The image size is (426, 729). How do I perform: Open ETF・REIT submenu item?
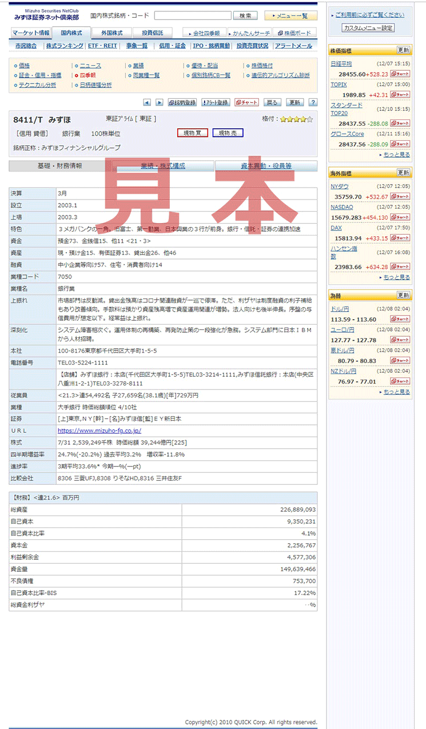103,46
